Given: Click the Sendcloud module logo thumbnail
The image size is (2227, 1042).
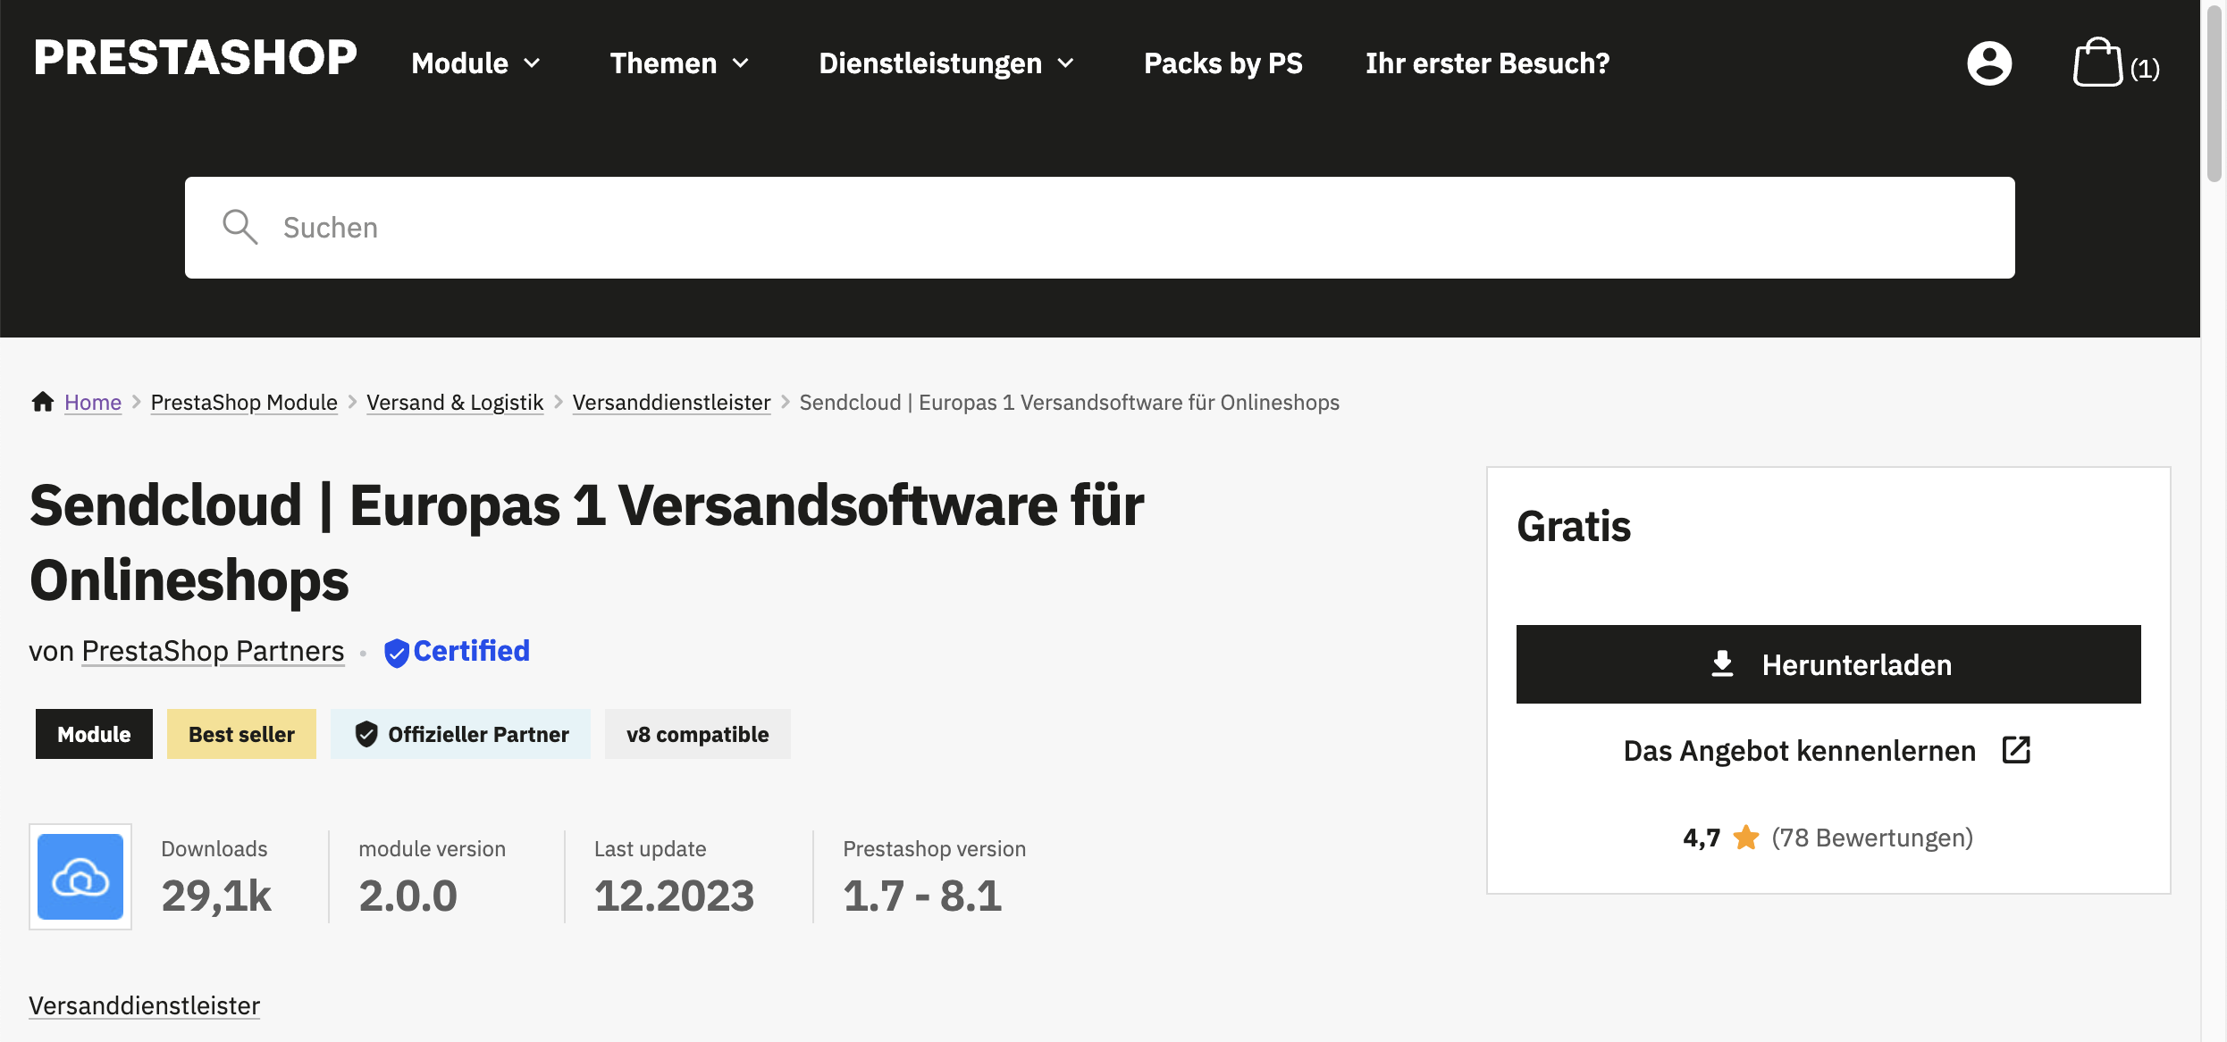Looking at the screenshot, I should pos(80,877).
